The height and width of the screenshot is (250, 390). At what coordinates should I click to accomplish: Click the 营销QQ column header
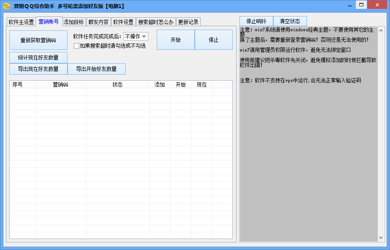60,84
